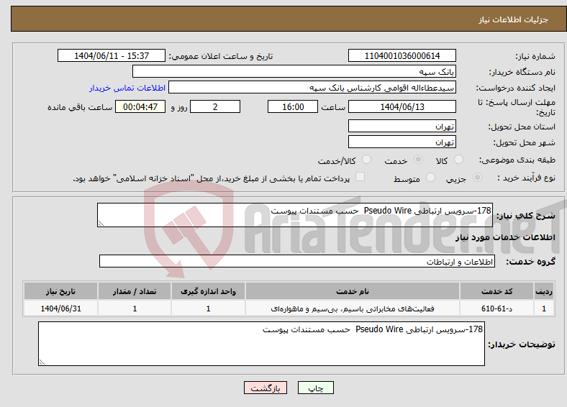Click the buyer name field بانک سپه
This screenshot has height=407, width=567.
(294, 72)
